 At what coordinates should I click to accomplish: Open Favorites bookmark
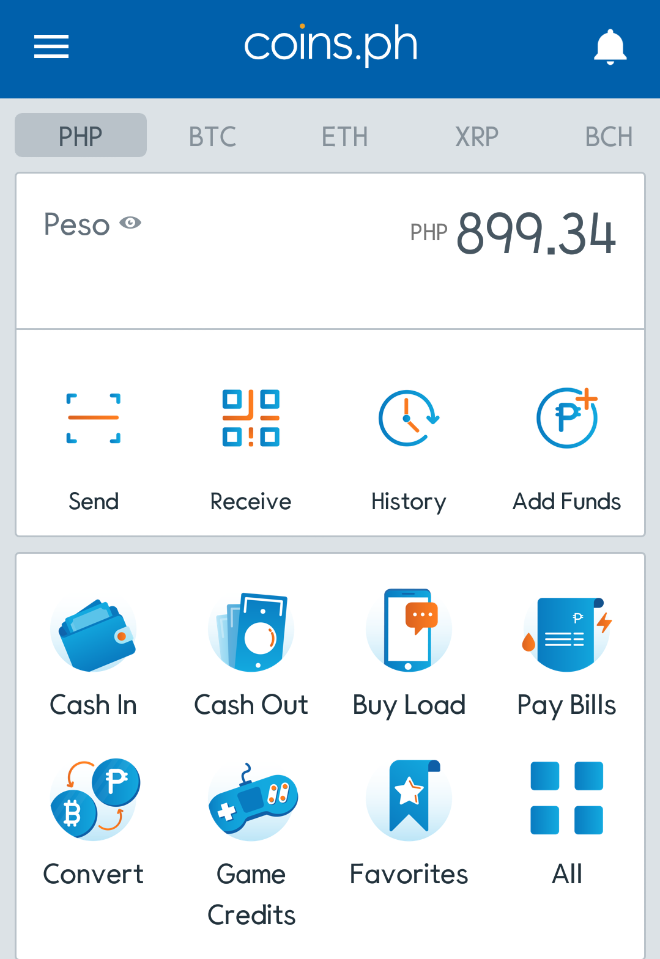point(409,799)
